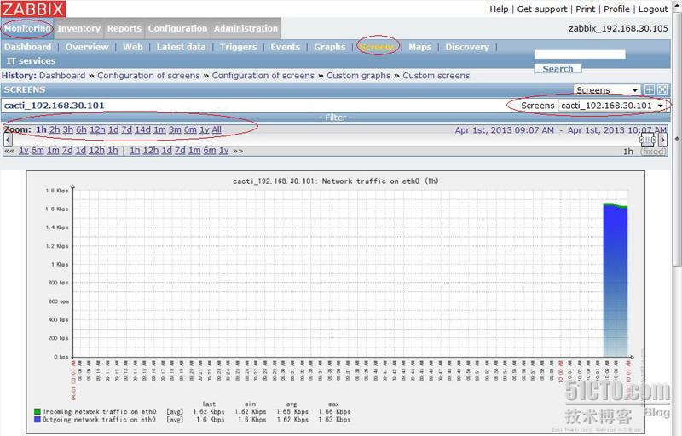Add screen to favourites with plus icon
The width and height of the screenshot is (682, 436).
click(650, 89)
